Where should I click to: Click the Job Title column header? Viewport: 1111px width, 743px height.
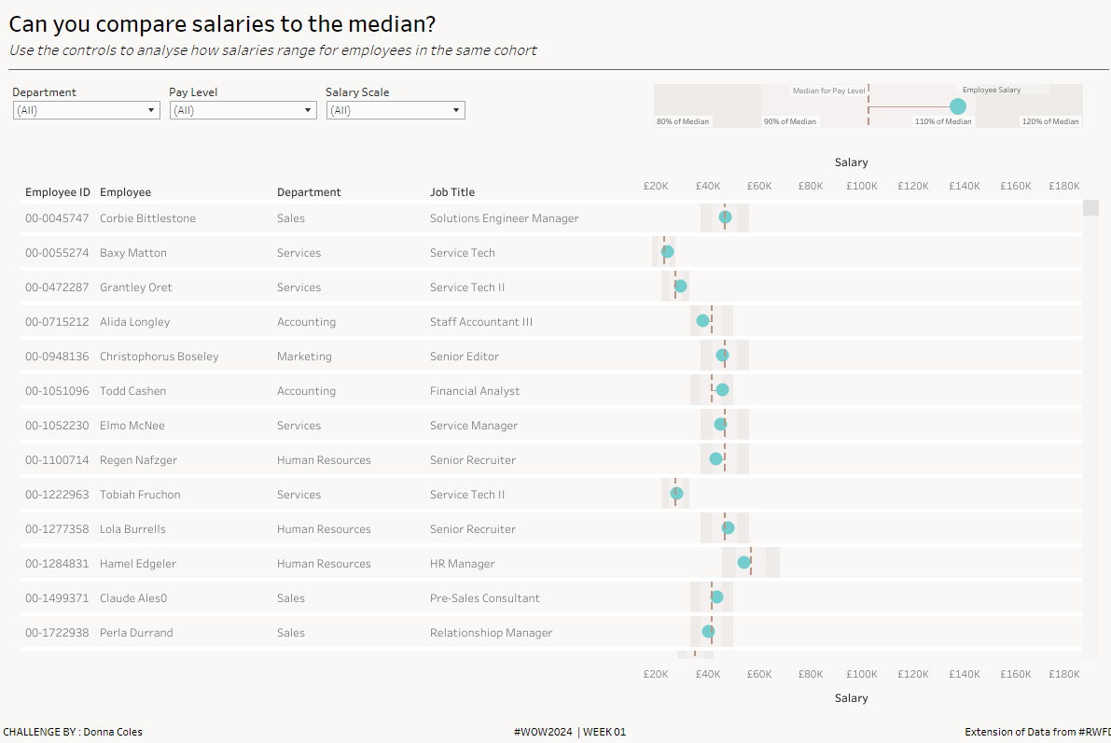click(x=452, y=192)
